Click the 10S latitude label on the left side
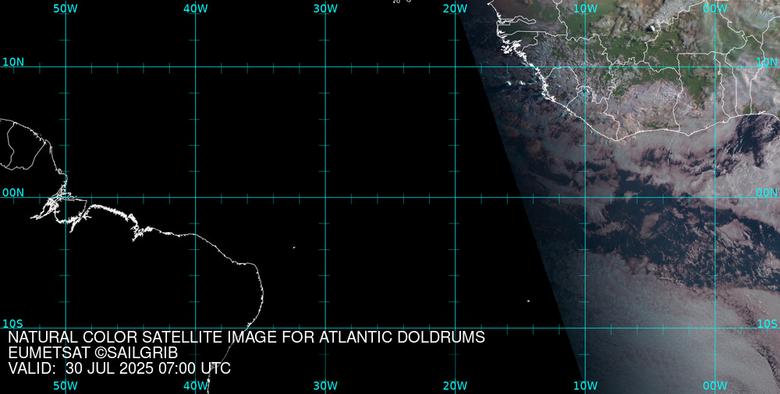Screen dimensions: 780x394 pyautogui.click(x=13, y=323)
